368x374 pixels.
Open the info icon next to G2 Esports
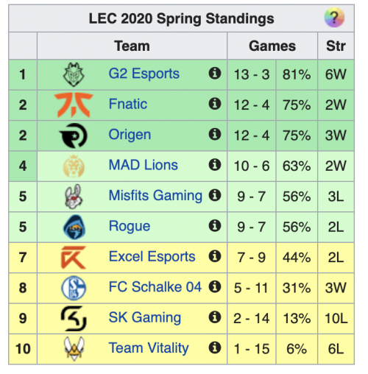(215, 74)
